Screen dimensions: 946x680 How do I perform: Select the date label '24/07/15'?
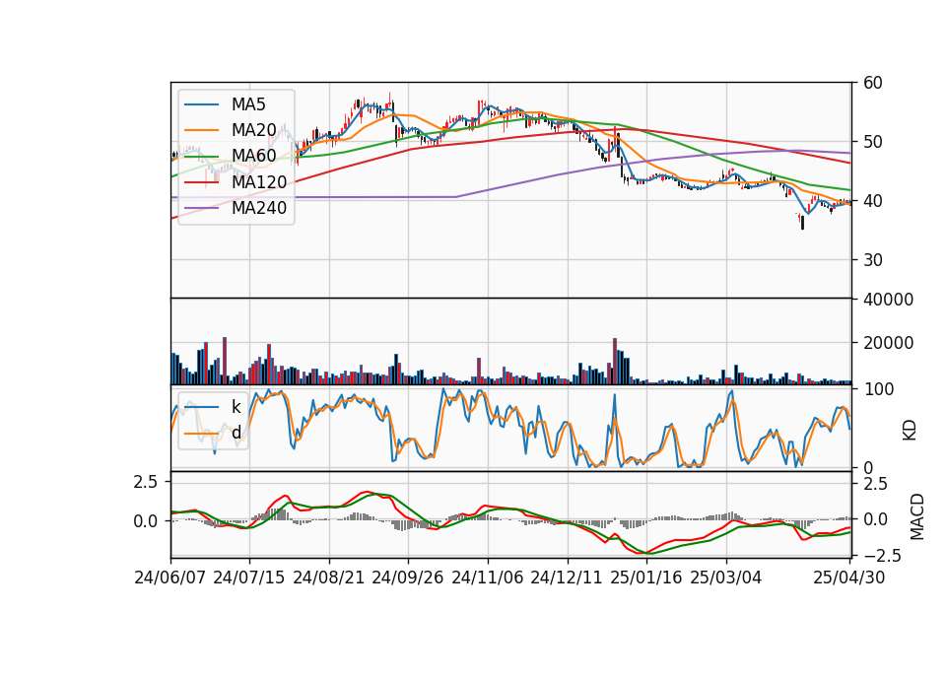tap(249, 578)
